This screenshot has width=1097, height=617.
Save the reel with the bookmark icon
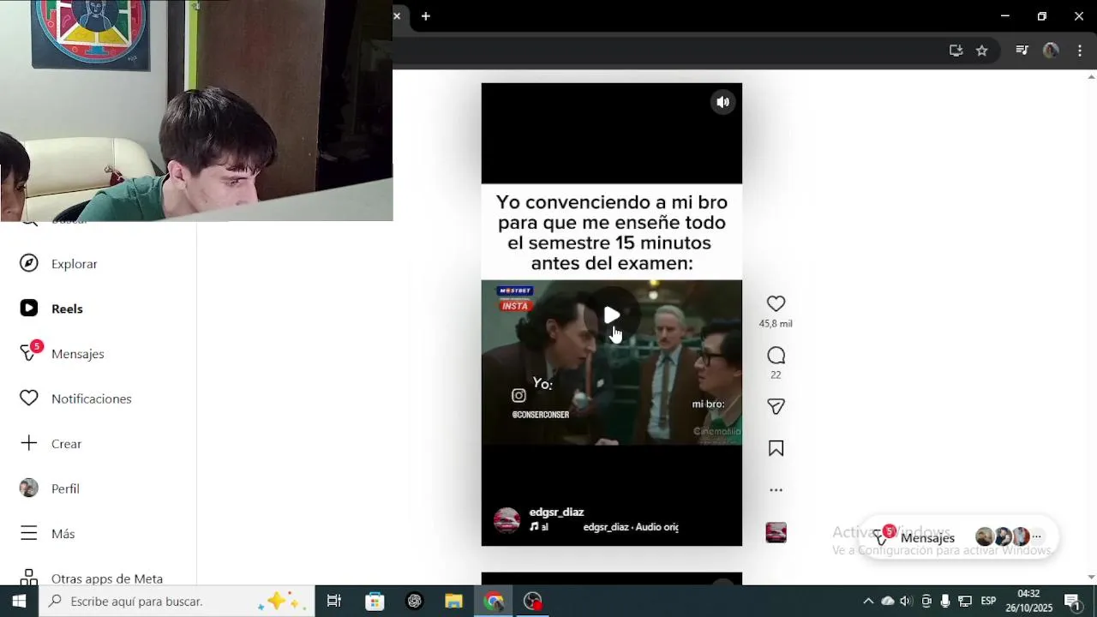[776, 448]
